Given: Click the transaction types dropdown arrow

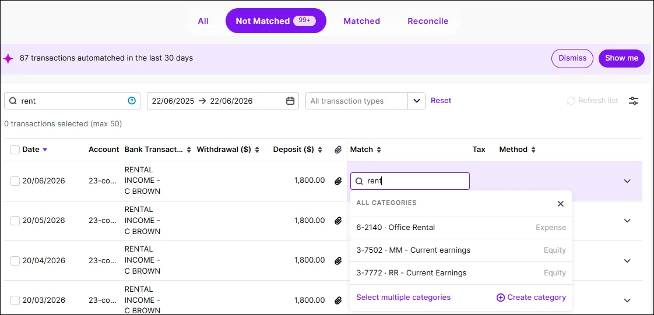Looking at the screenshot, I should coord(416,101).
